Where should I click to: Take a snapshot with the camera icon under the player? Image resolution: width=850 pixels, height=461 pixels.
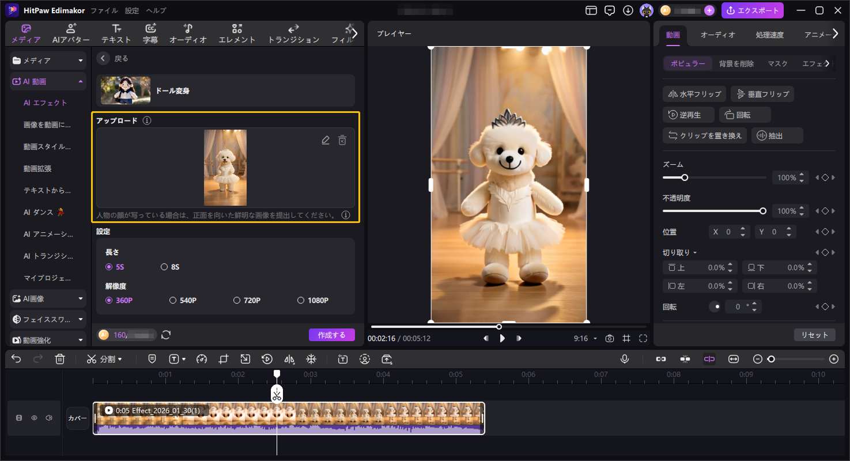pyautogui.click(x=609, y=338)
